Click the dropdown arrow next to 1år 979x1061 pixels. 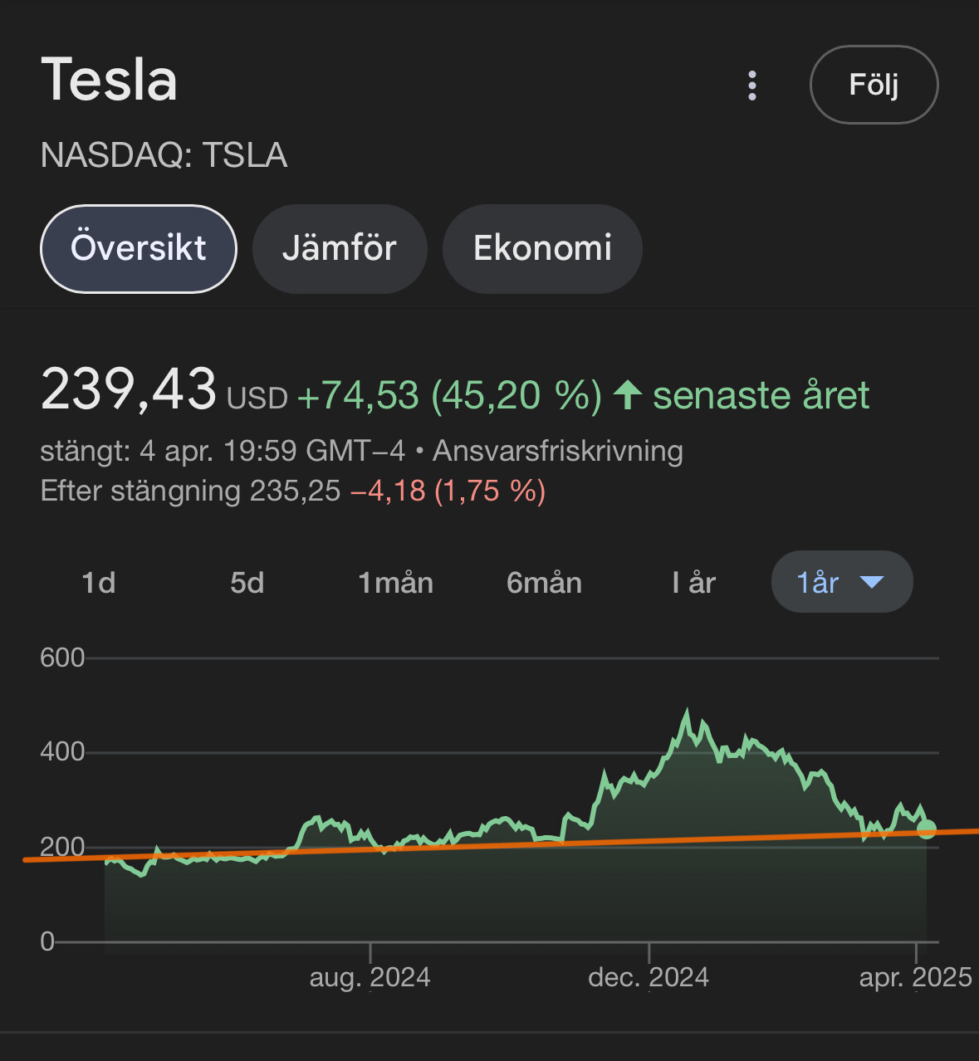872,583
